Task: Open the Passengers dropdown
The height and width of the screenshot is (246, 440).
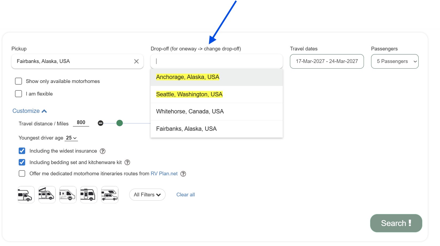Action: 394,61
